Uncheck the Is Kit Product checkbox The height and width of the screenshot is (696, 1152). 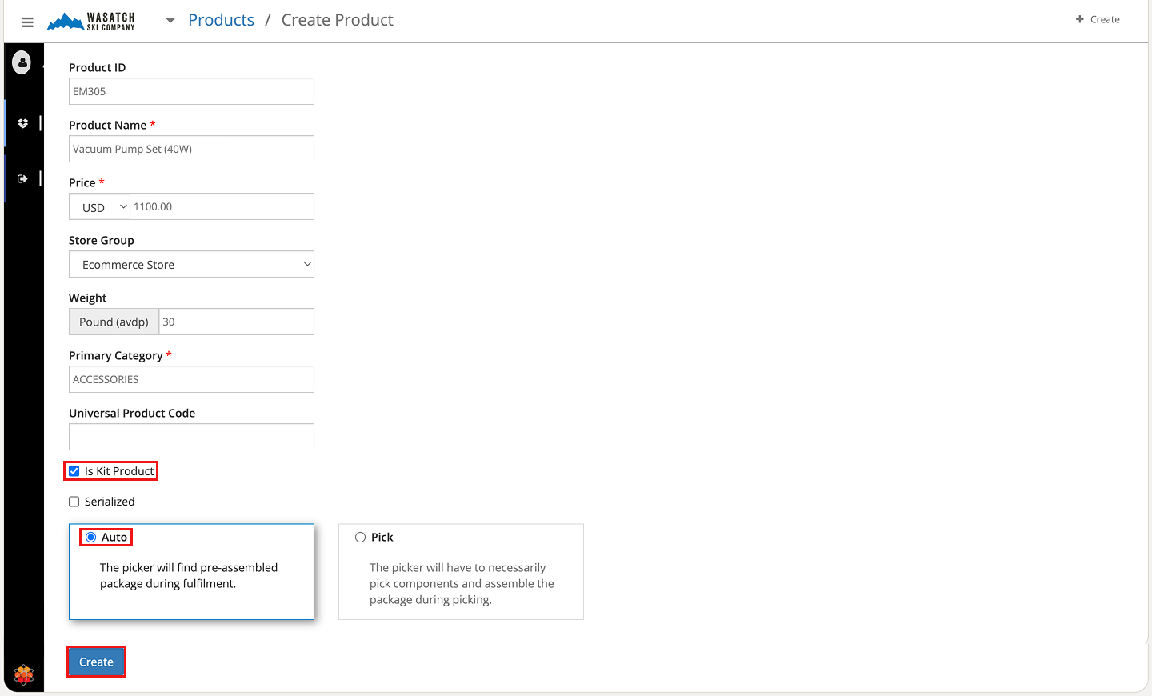(74, 471)
